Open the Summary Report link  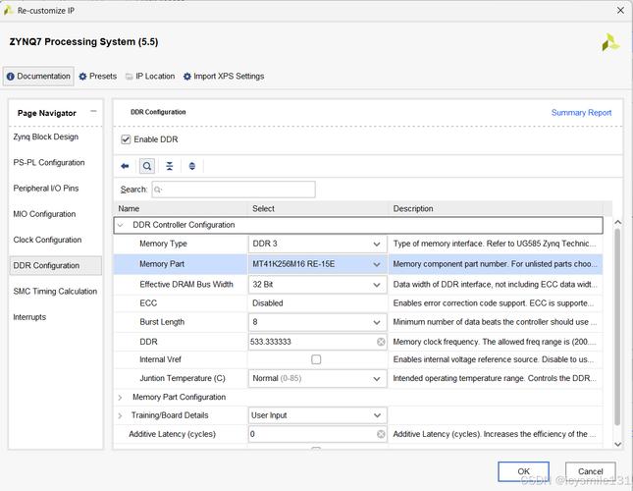(x=581, y=113)
